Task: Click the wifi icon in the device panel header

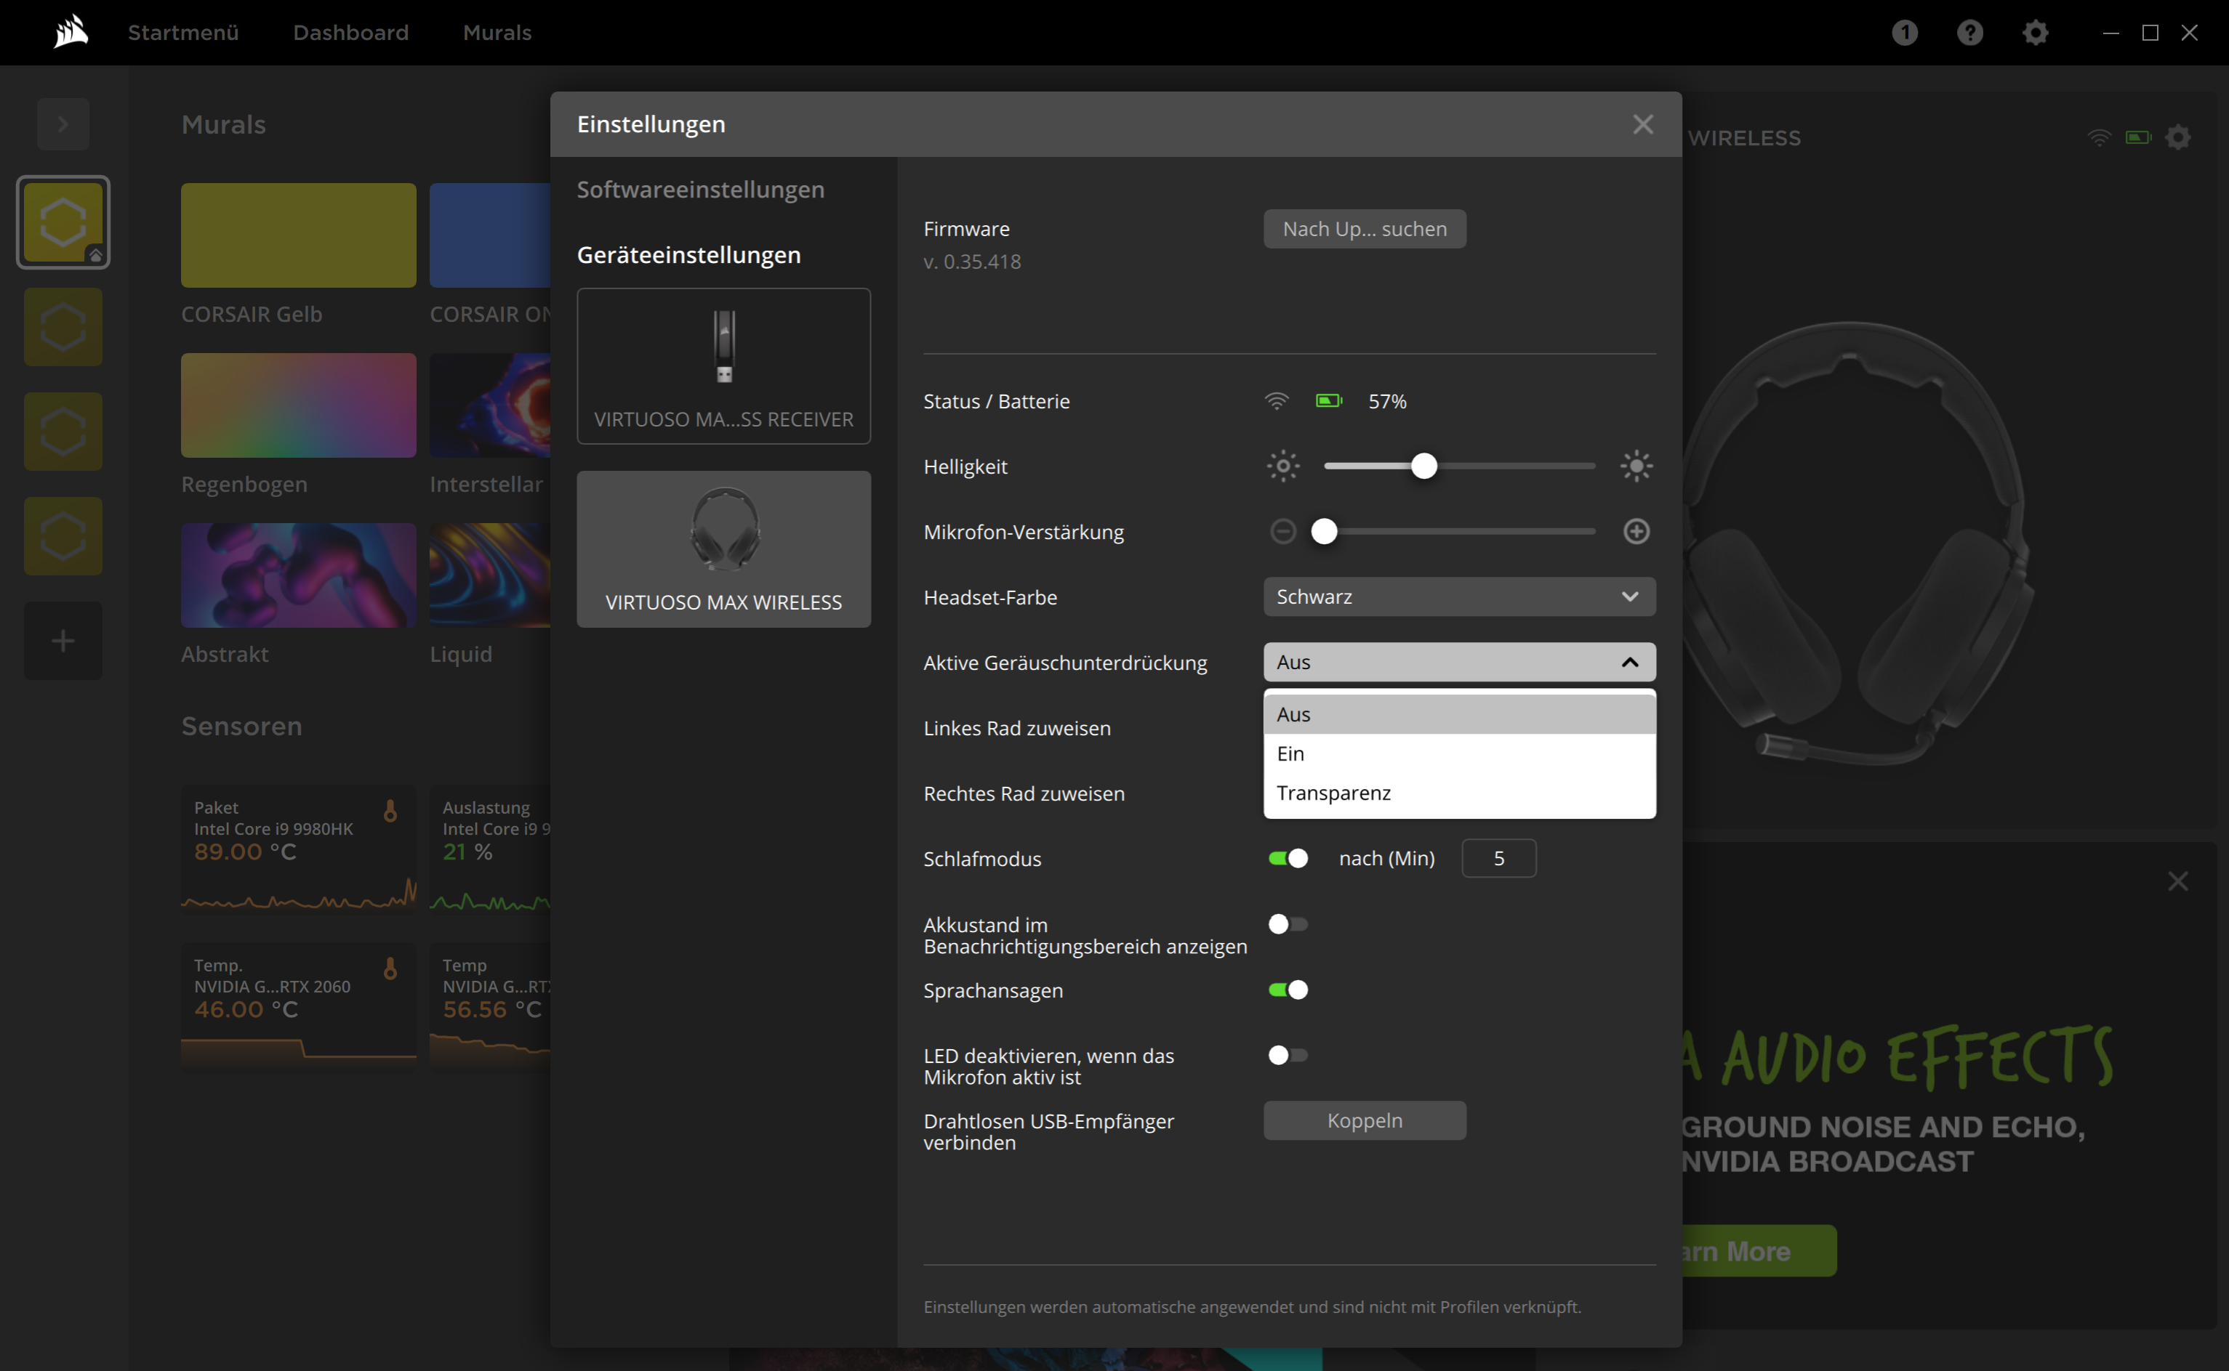Action: [2098, 138]
